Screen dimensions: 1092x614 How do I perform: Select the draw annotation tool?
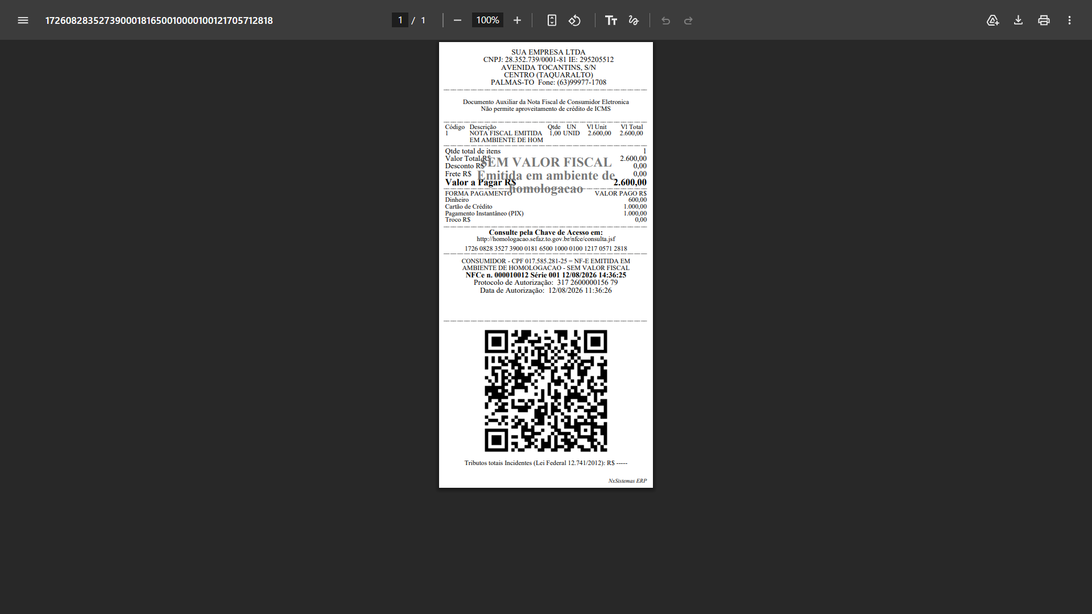coord(634,20)
